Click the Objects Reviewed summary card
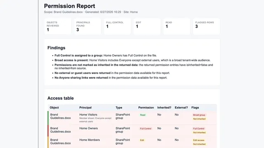Viewport: 264px width, 148px height. (x=58, y=26)
